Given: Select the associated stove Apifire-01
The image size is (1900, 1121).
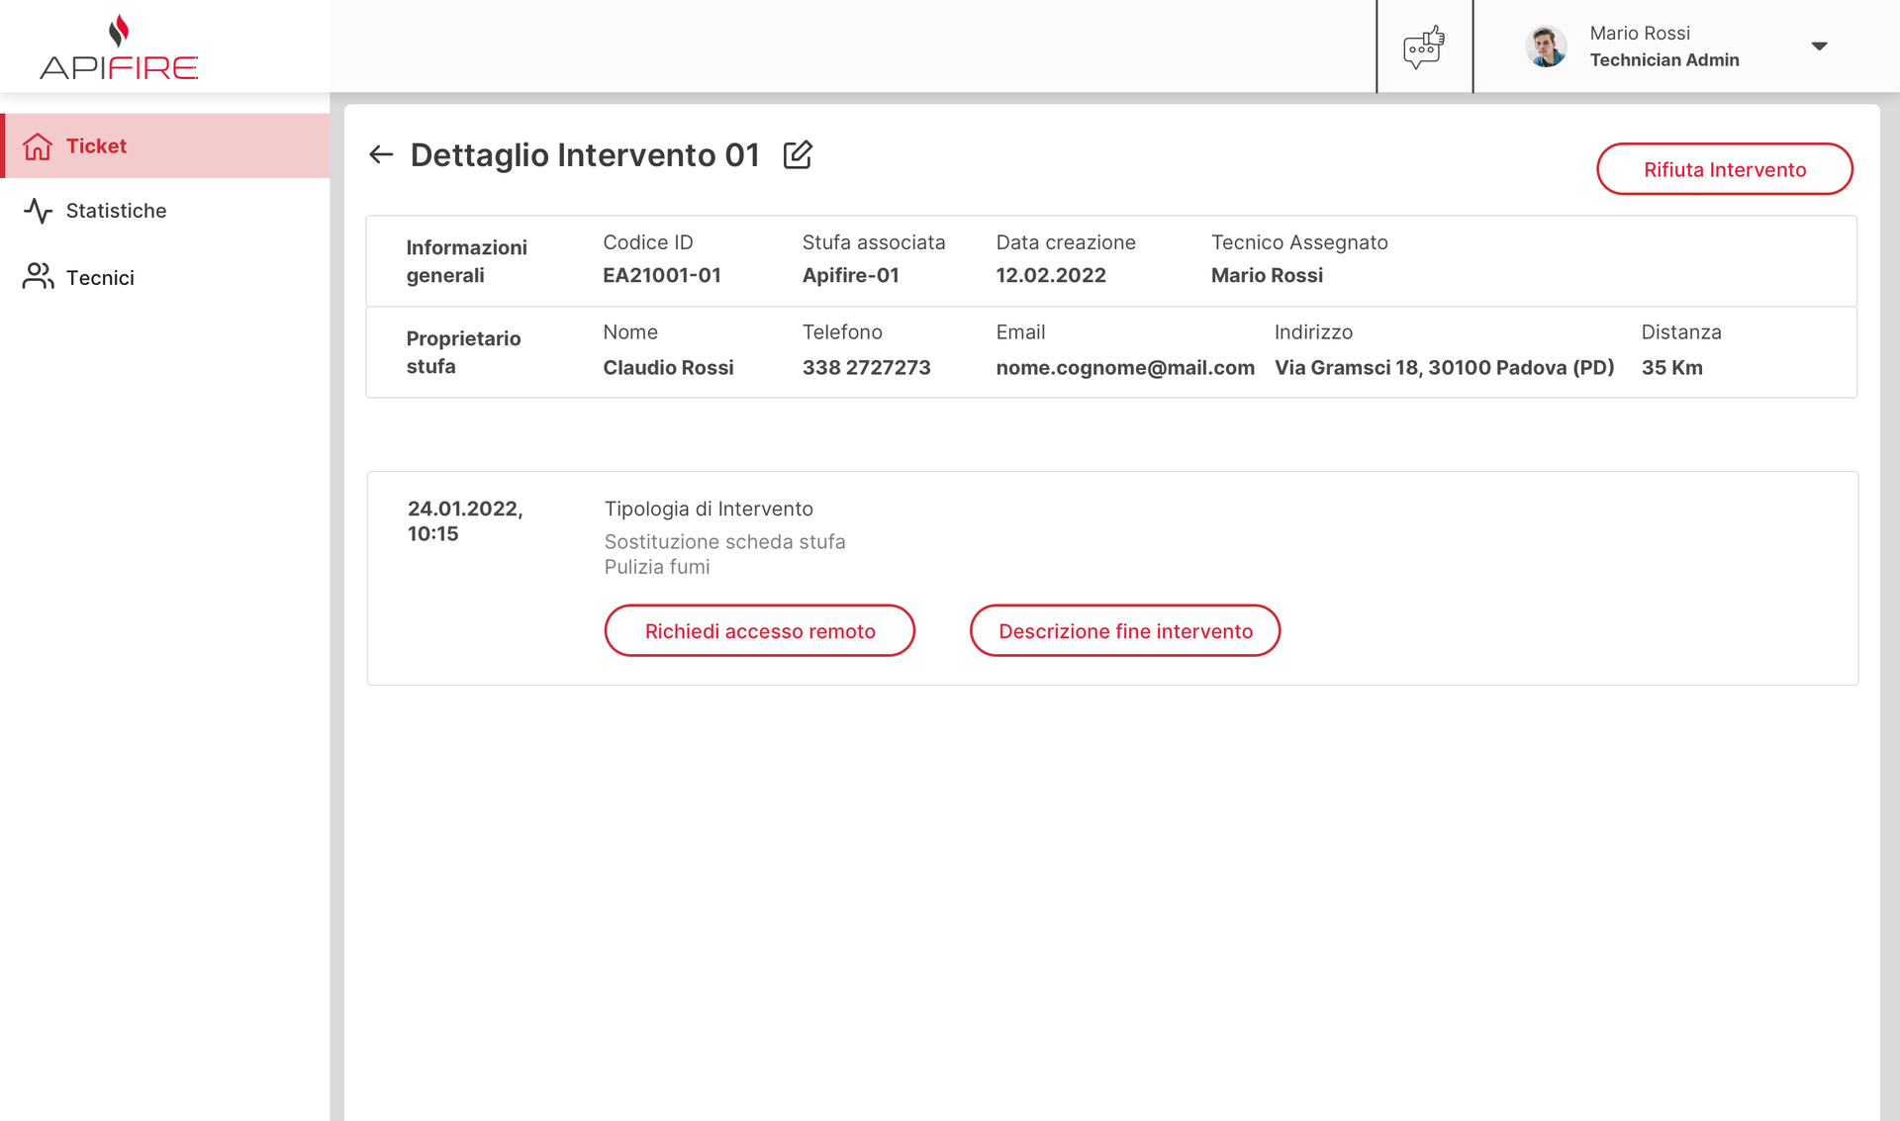Looking at the screenshot, I should tap(850, 276).
